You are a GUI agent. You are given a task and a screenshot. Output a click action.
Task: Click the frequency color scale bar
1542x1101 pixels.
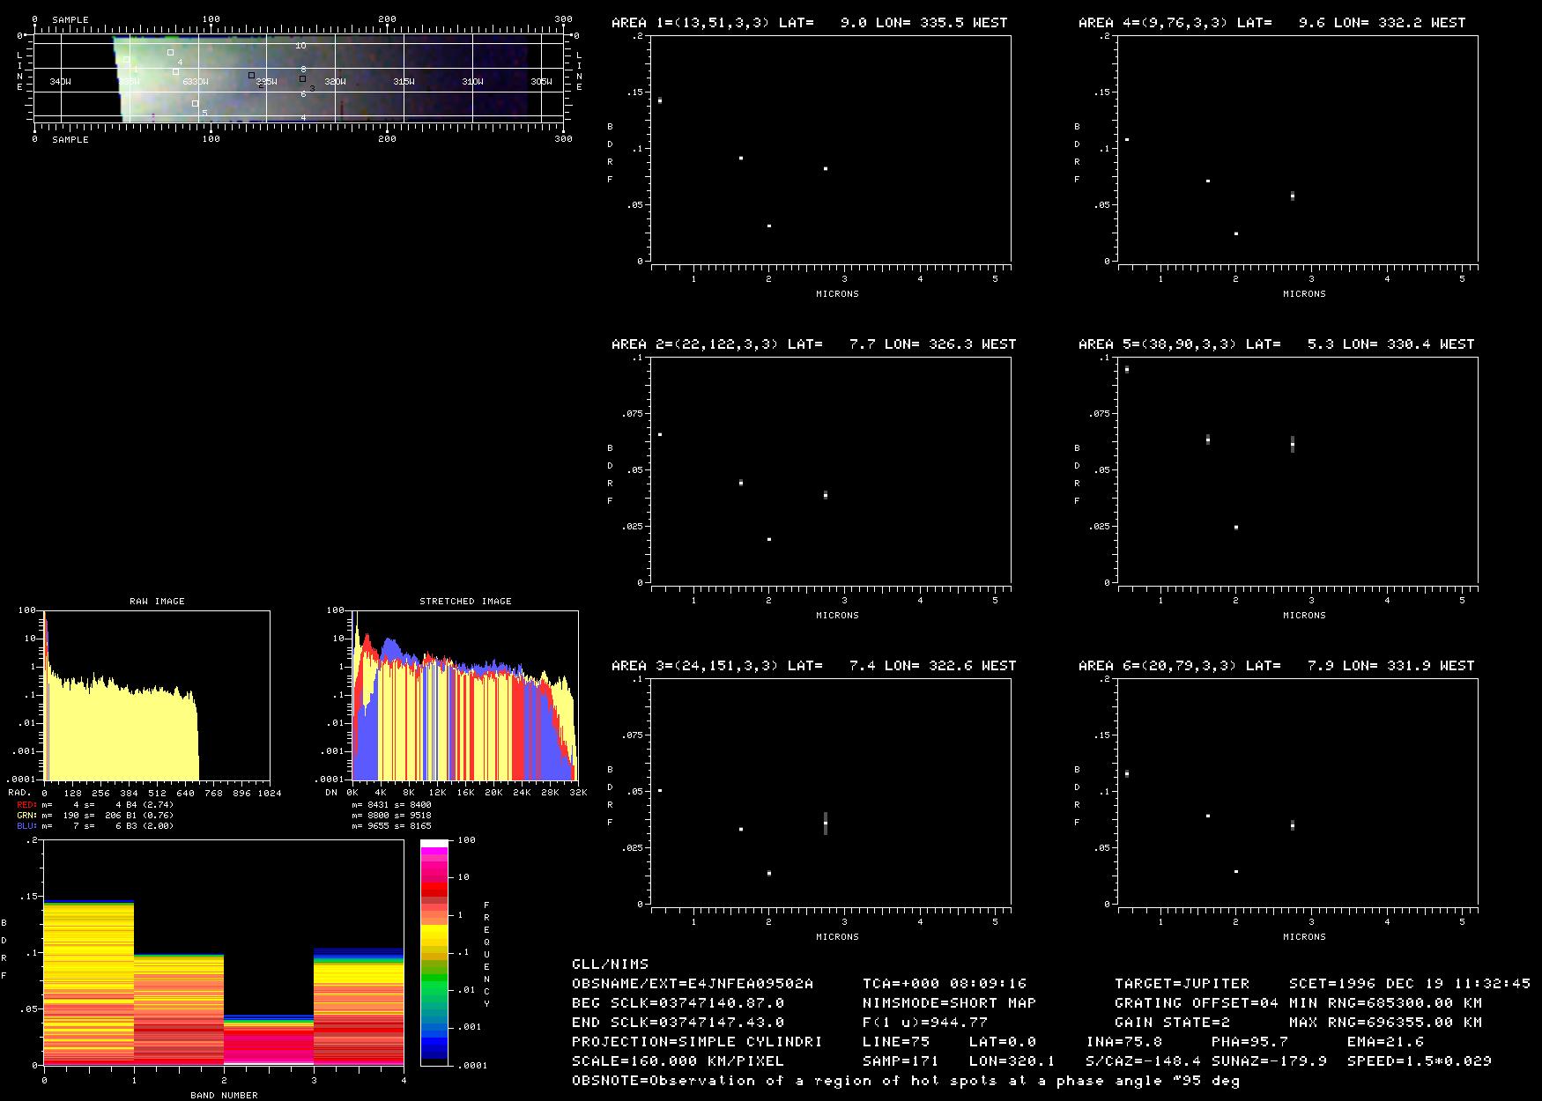[x=434, y=952]
